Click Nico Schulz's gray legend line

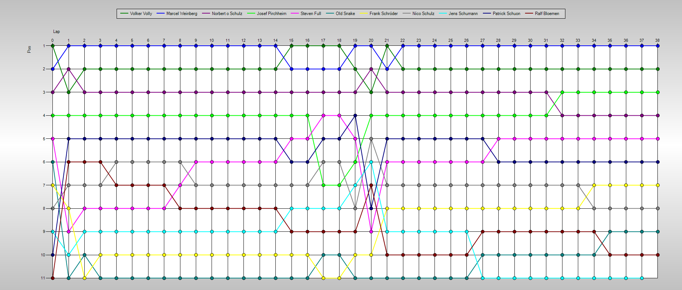pyautogui.click(x=407, y=14)
